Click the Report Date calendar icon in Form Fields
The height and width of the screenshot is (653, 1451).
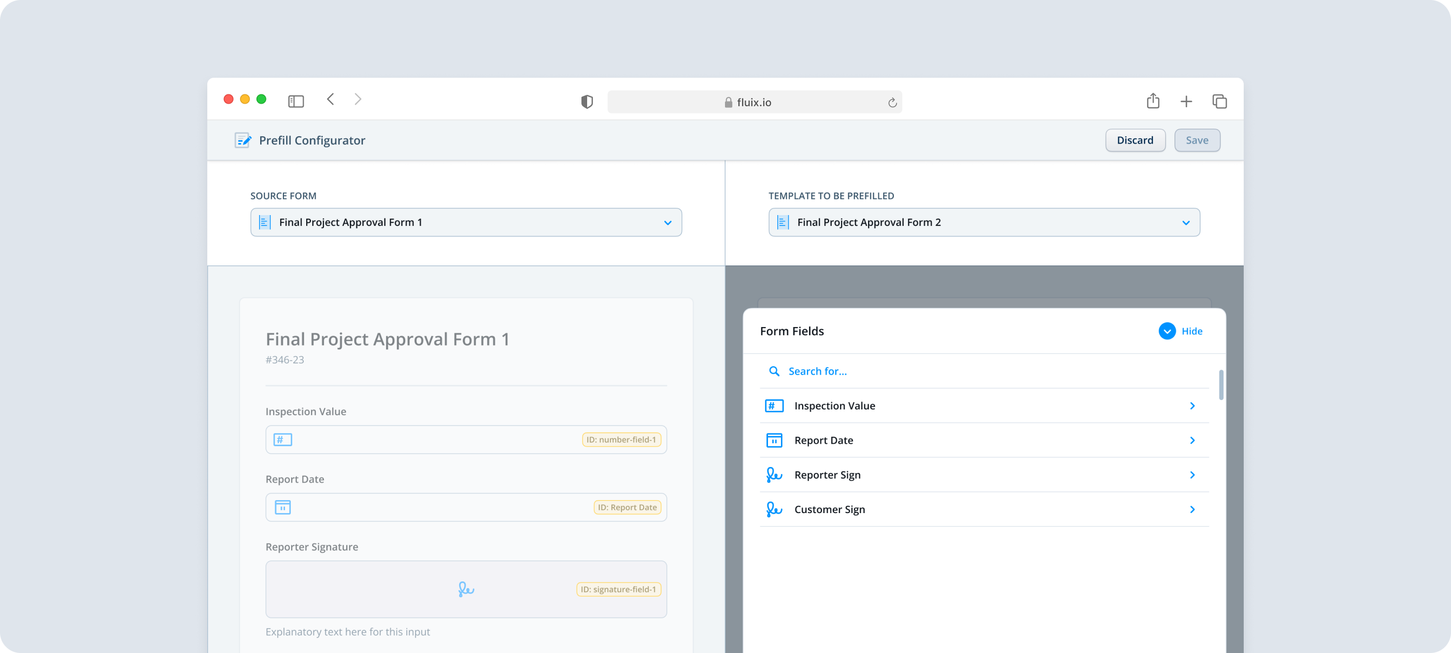pyautogui.click(x=774, y=440)
